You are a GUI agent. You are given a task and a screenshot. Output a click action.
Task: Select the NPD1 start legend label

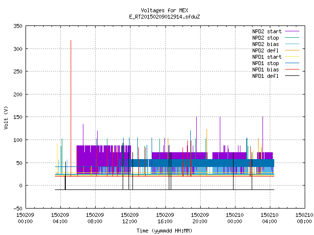tap(267, 57)
